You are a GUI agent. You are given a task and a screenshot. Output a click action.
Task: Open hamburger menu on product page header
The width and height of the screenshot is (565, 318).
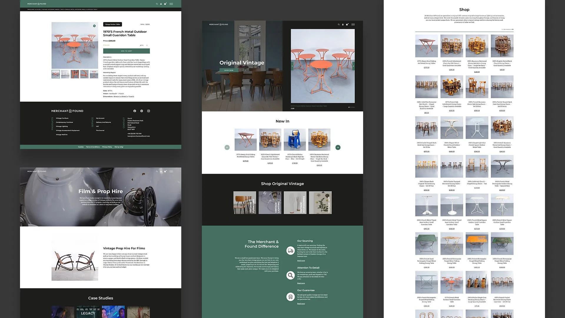(171, 4)
